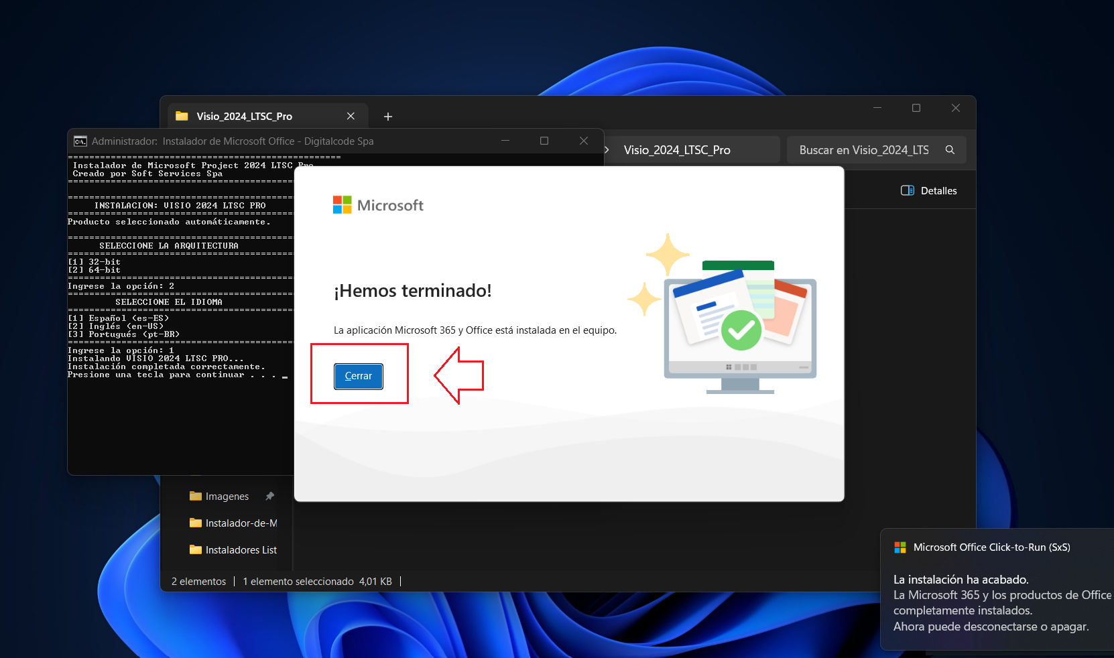Close the File Explorer window
This screenshot has width=1114, height=658.
point(956,108)
